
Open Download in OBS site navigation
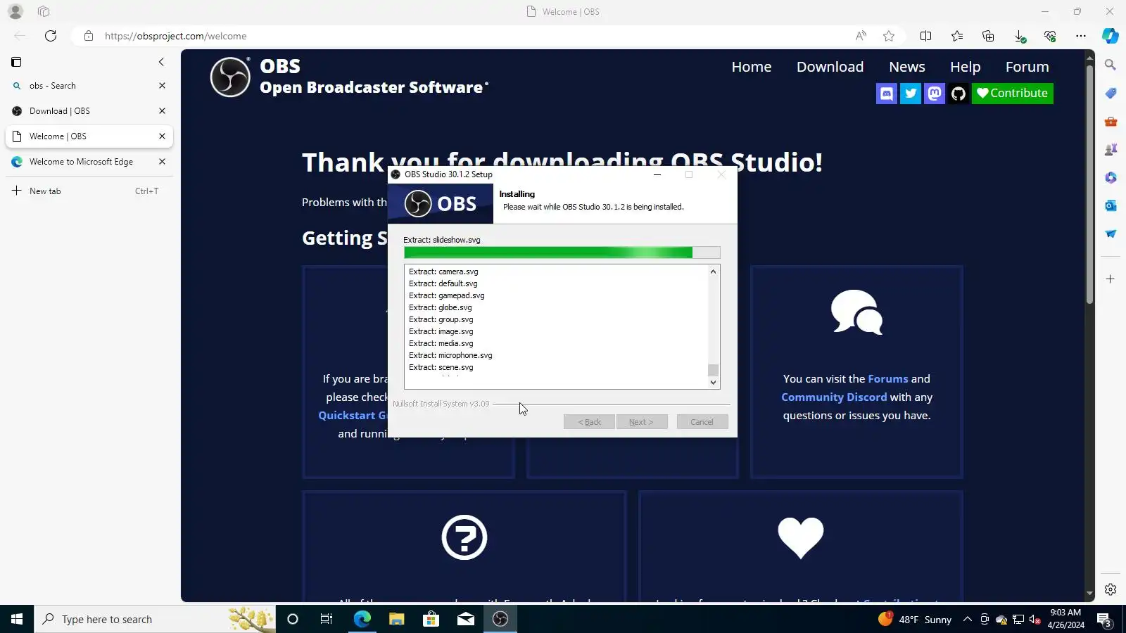pyautogui.click(x=830, y=67)
